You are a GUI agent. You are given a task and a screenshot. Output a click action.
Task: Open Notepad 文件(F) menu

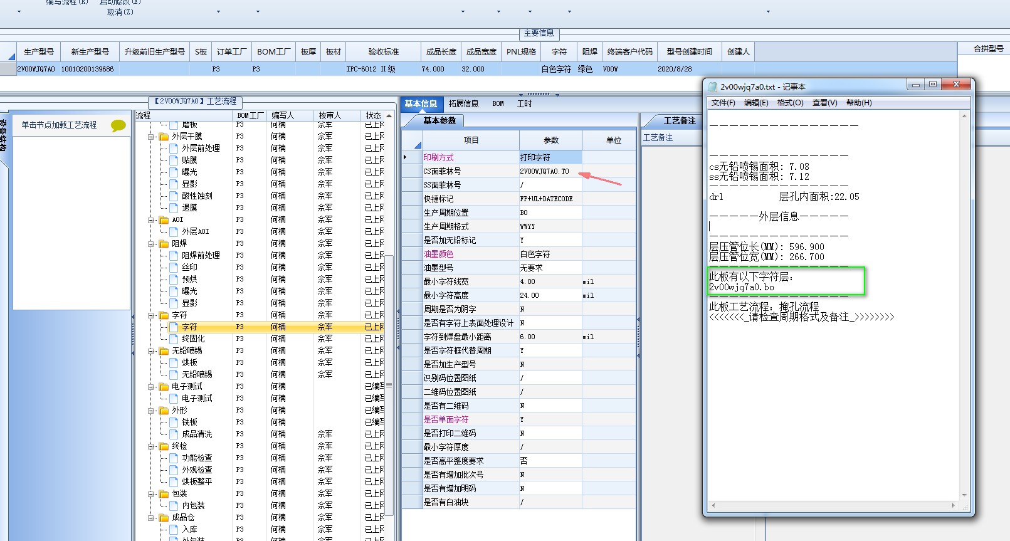(723, 103)
